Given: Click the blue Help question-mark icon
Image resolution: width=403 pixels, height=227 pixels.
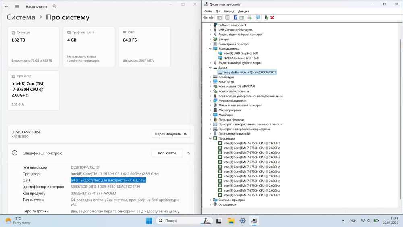Looking at the screenshot, I should pos(235,17).
